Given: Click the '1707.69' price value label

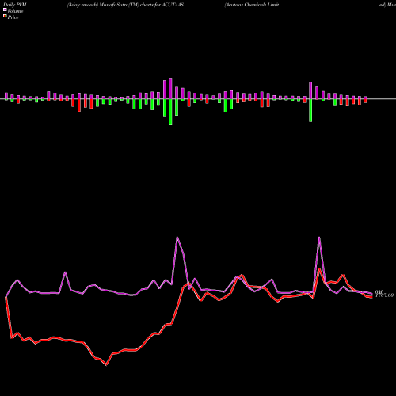Looking at the screenshot, I should click(384, 295).
